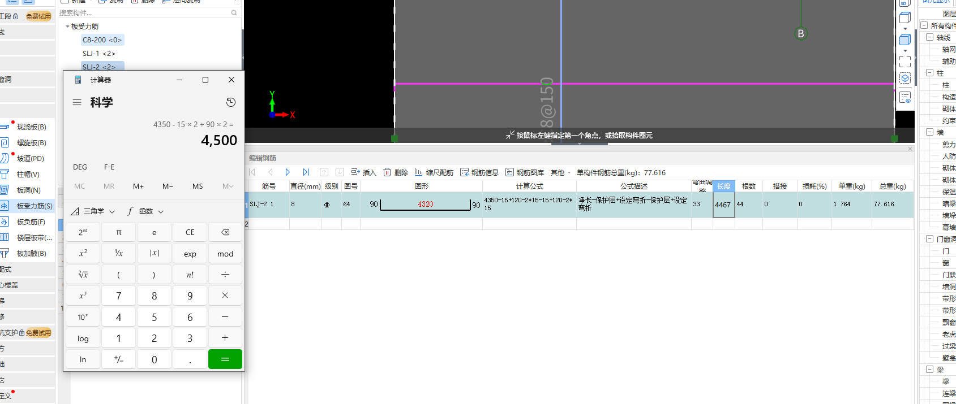The width and height of the screenshot is (956, 404).
Task: Select 柱帽(V) component type
Action: (27, 175)
